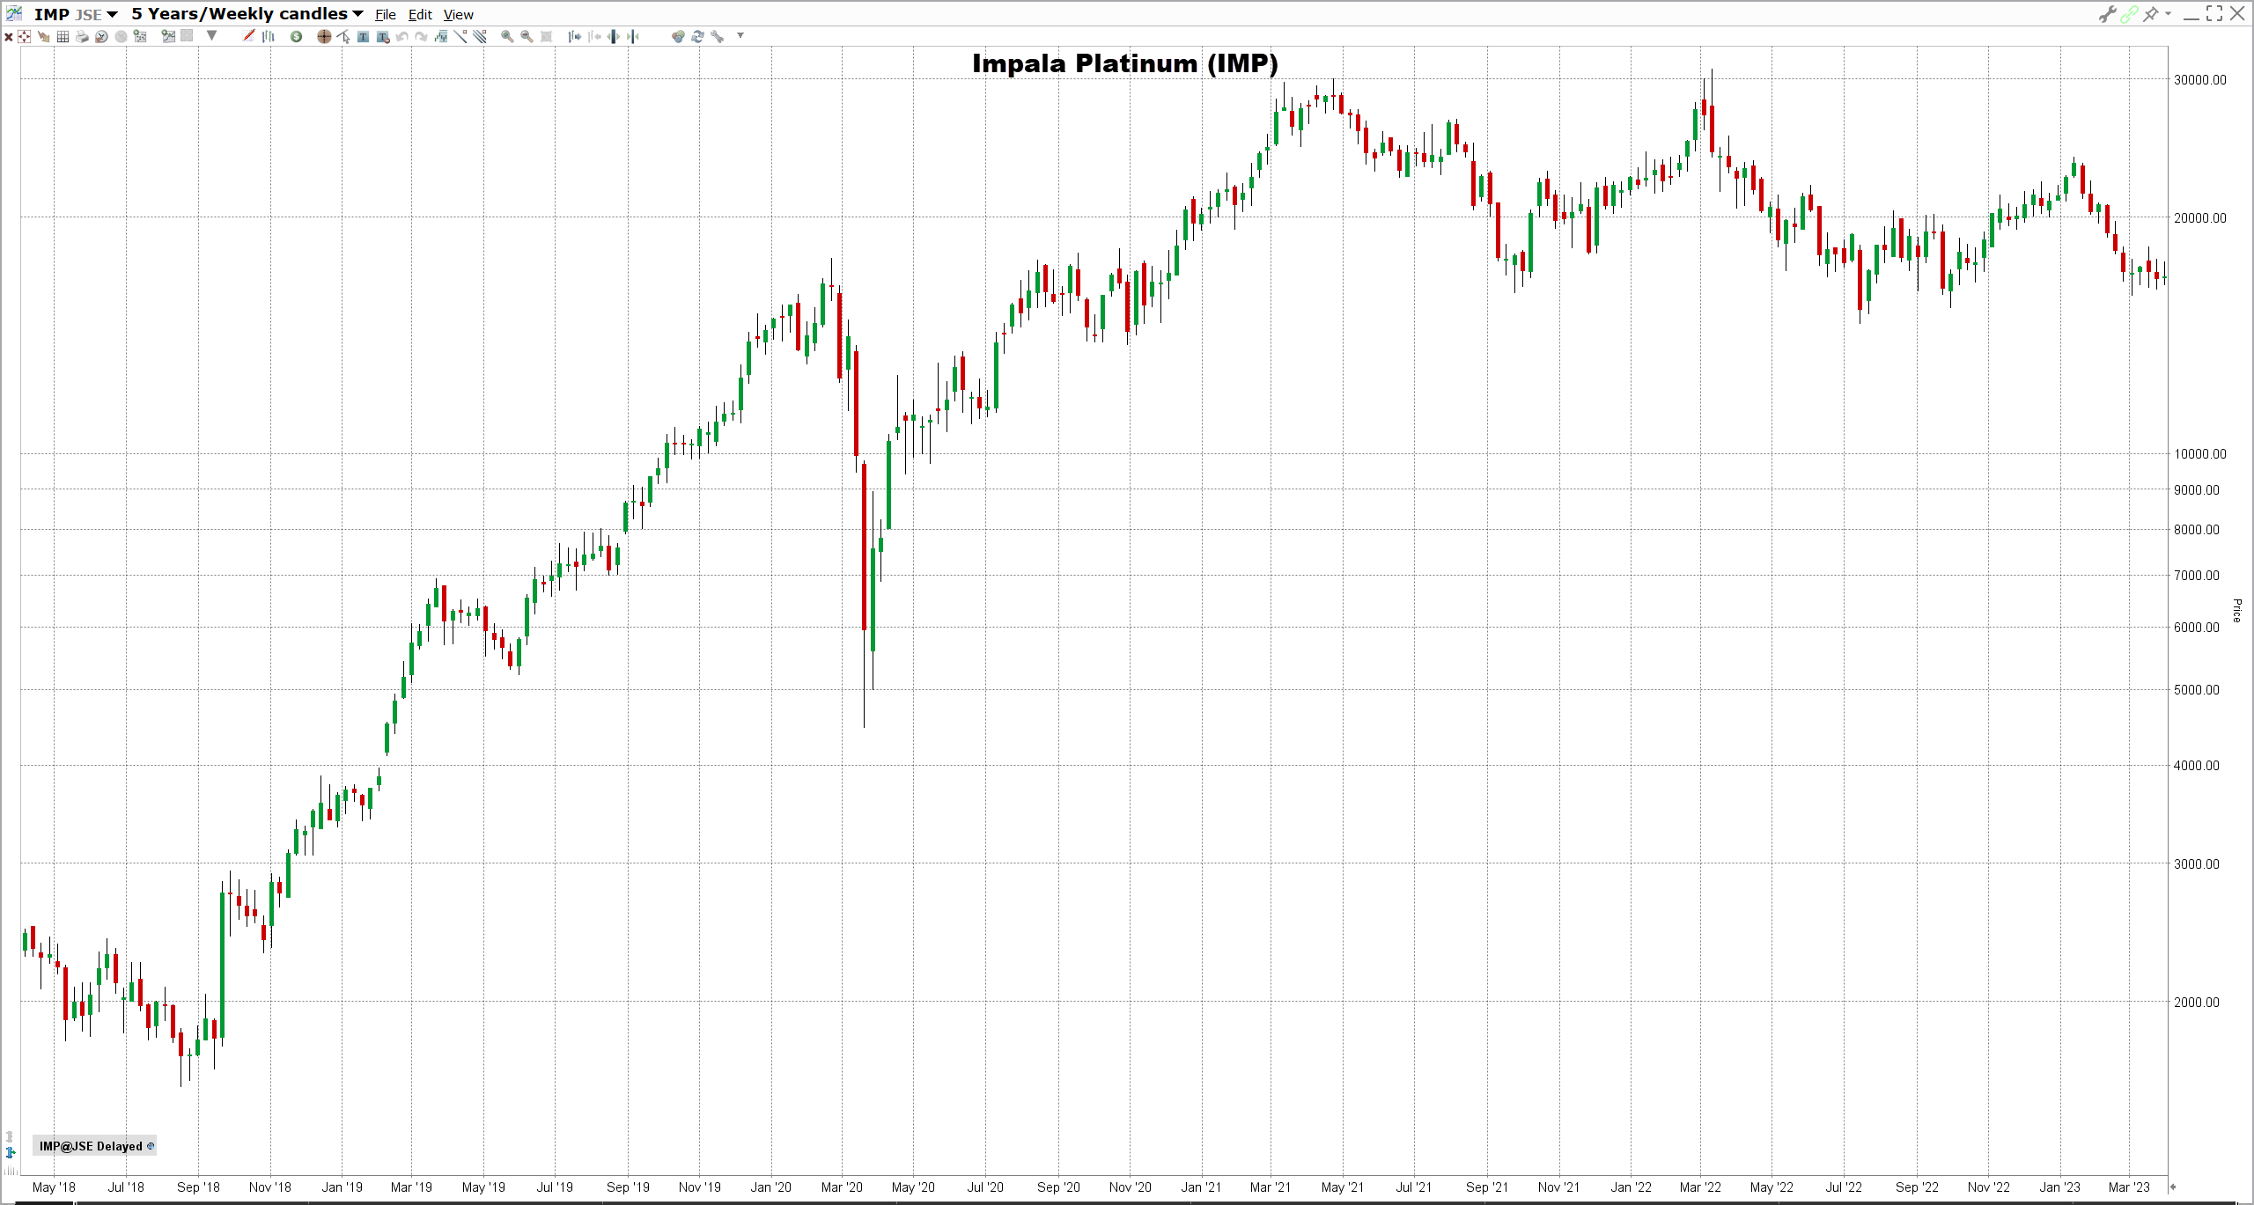Open the File menu
This screenshot has width=2254, height=1205.
point(386,15)
